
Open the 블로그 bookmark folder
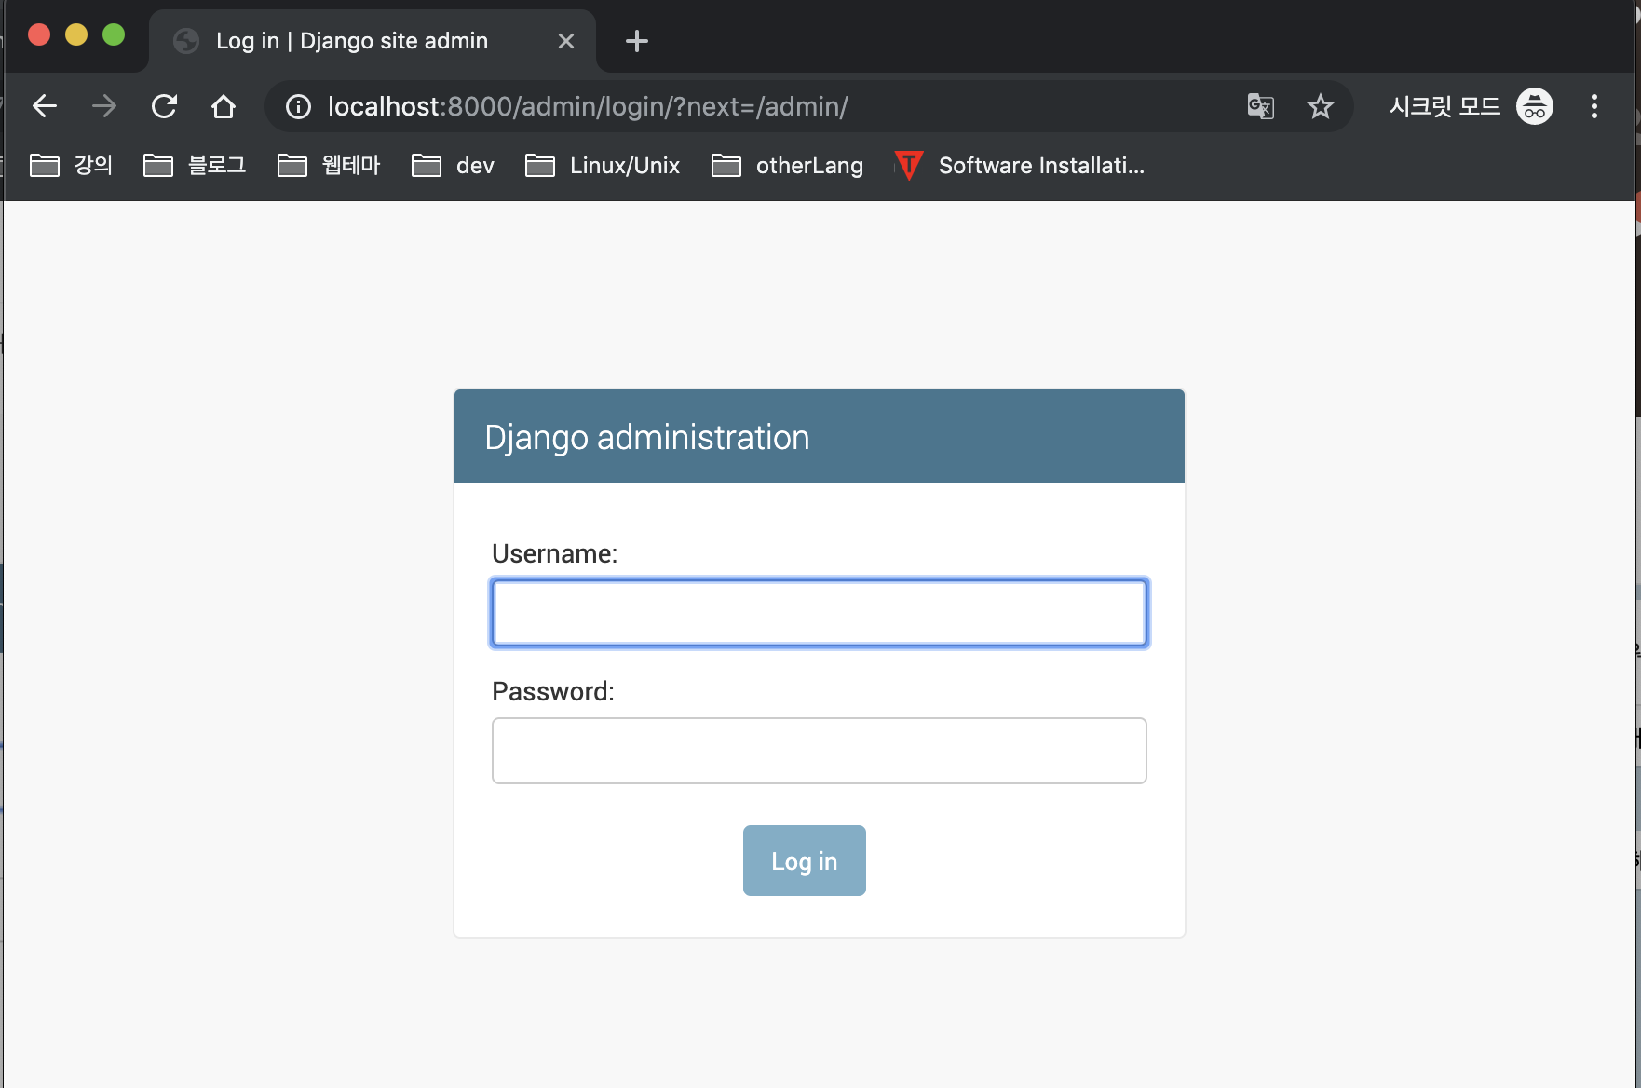tap(195, 165)
